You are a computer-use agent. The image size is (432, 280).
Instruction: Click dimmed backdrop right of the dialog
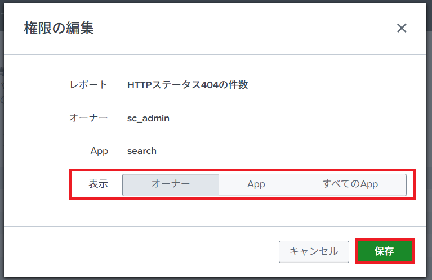(430, 141)
